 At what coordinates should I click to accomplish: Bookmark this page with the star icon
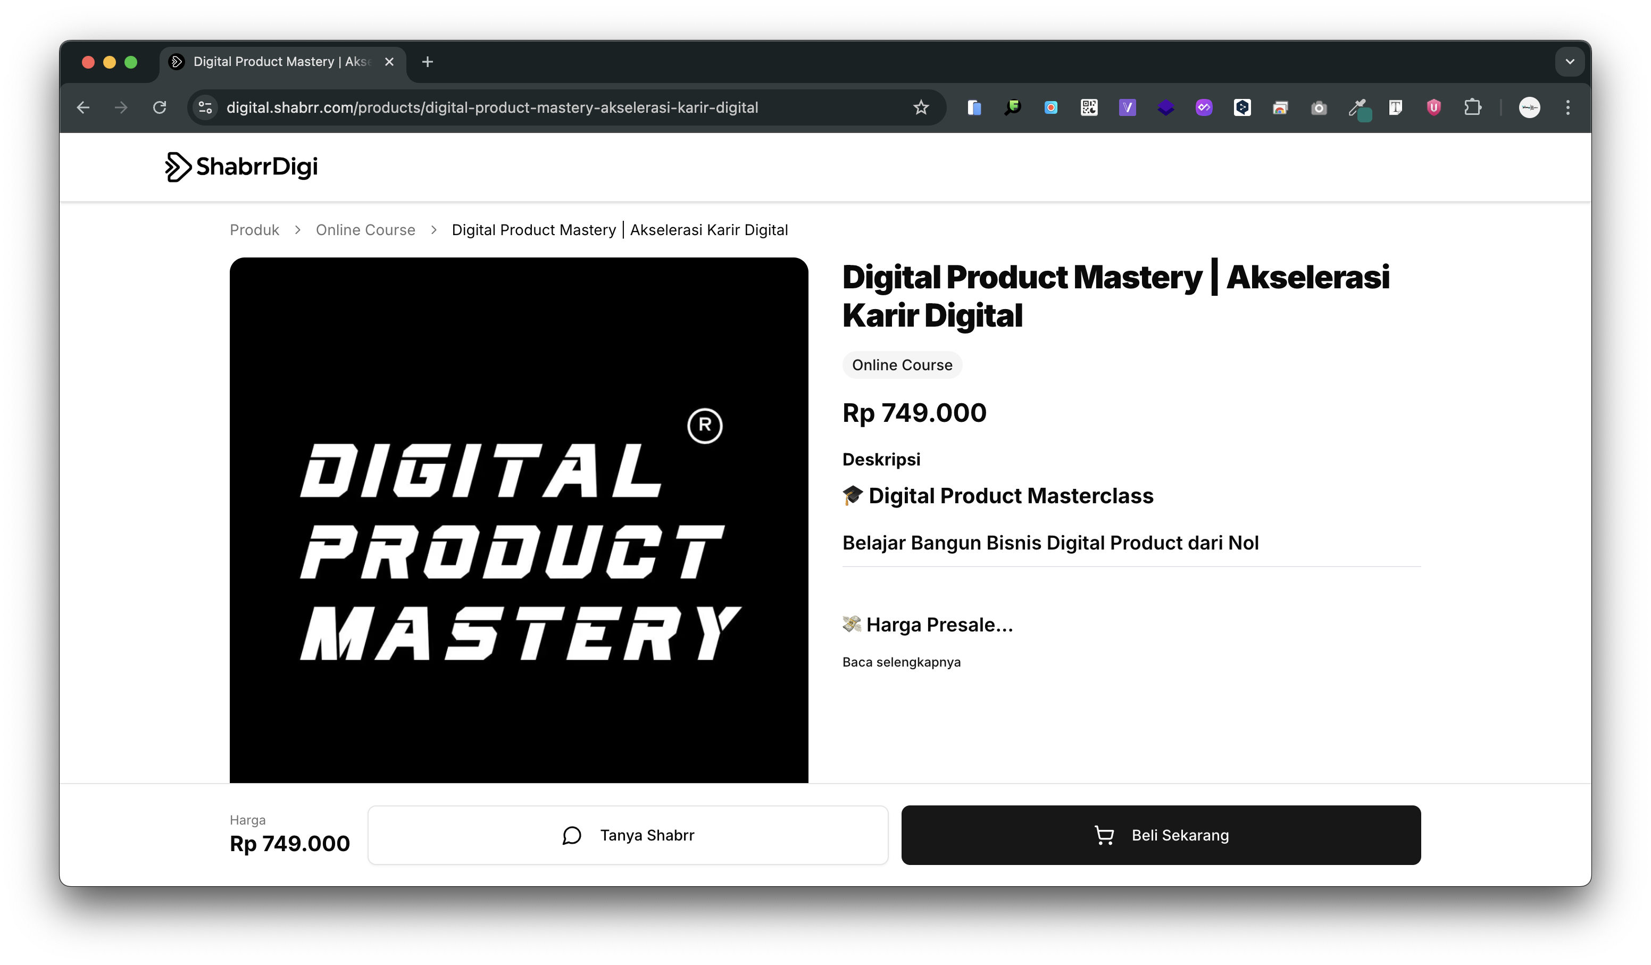click(921, 107)
